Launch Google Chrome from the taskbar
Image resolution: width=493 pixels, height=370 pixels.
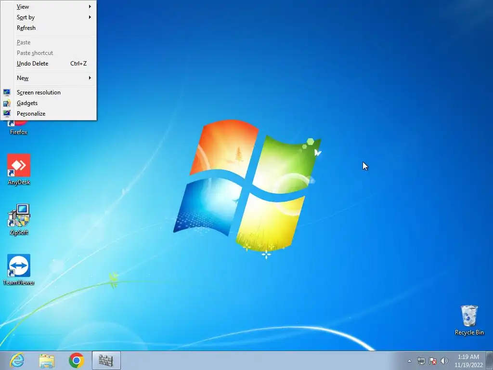pyautogui.click(x=77, y=360)
